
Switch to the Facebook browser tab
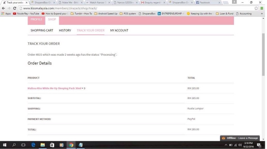click(x=205, y=2)
